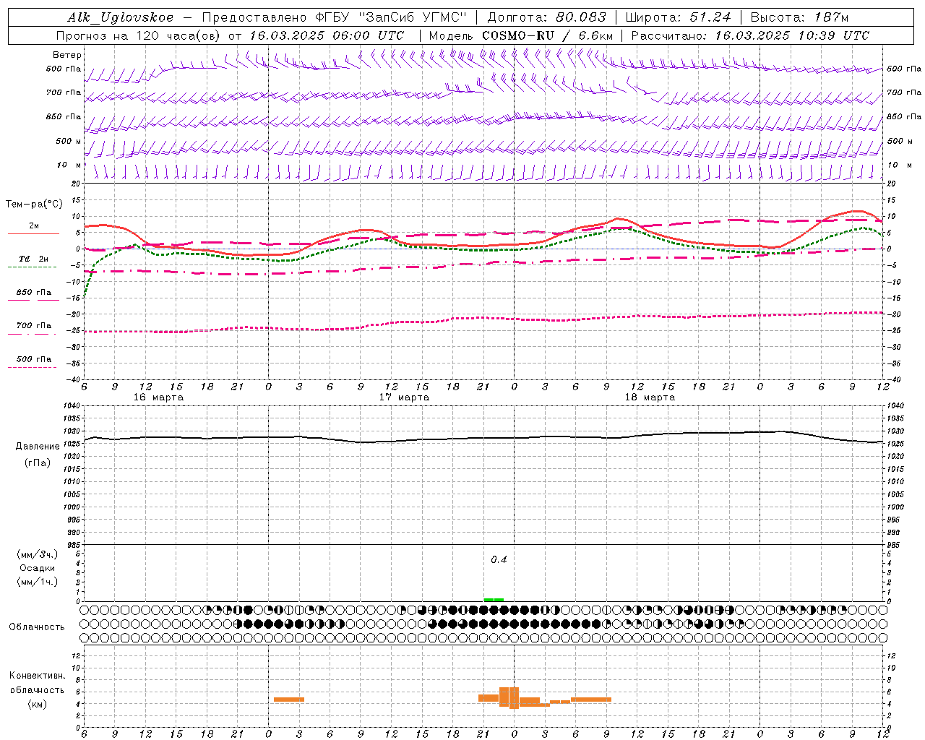Click the longitude value 'Долгота: 80.083'
This screenshot has width=925, height=740.
click(x=547, y=17)
